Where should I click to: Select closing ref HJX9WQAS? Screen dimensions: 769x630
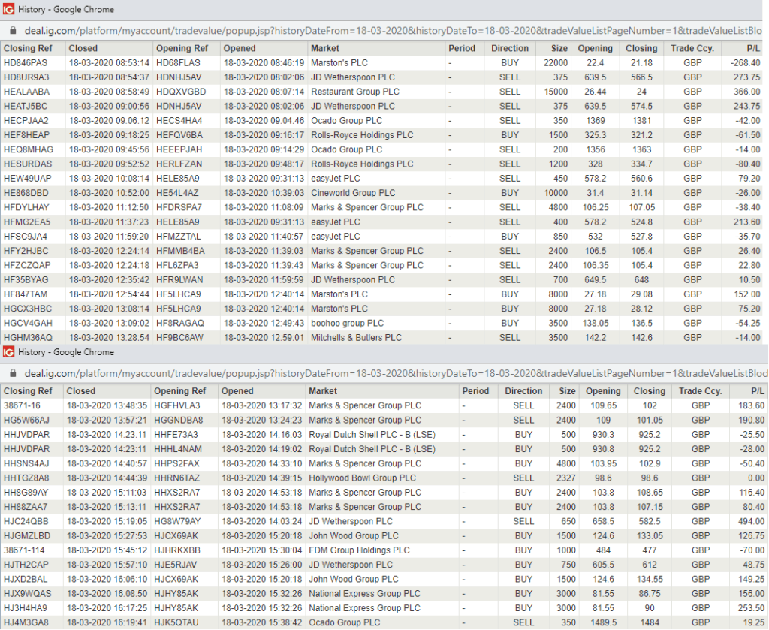point(28,594)
